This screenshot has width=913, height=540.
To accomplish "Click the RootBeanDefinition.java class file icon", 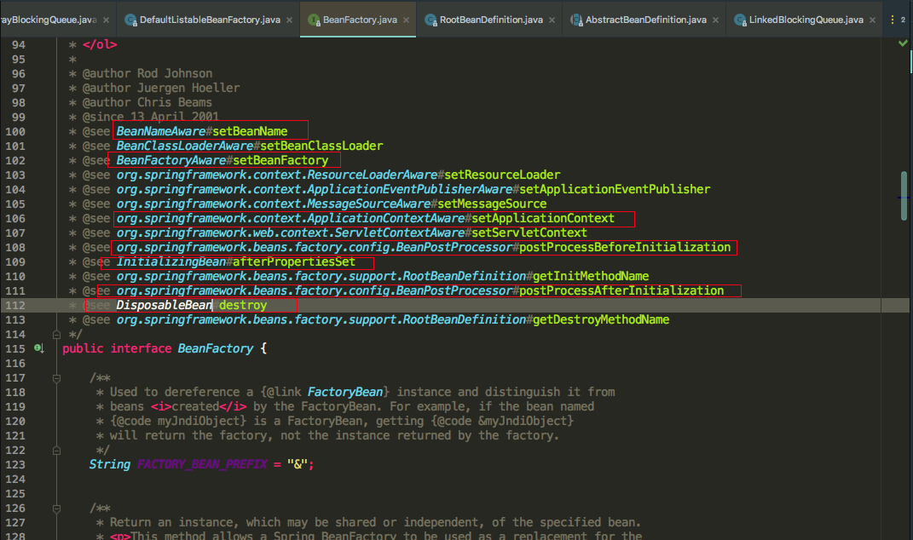I will tap(430, 20).
